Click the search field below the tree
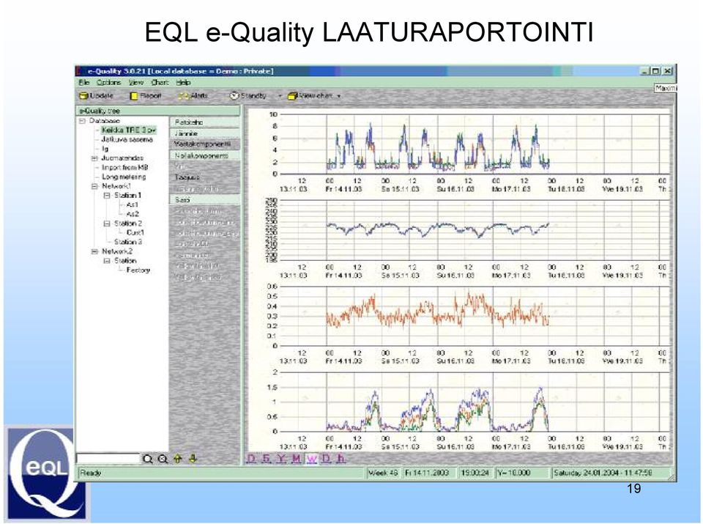Viewport: 703px width, 524px height. point(108,459)
